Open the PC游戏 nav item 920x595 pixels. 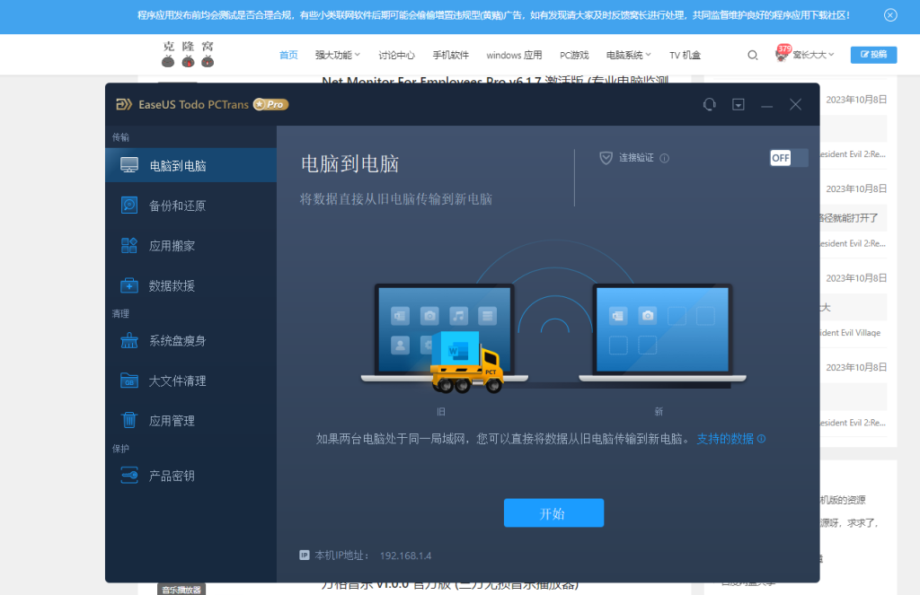[x=574, y=55]
